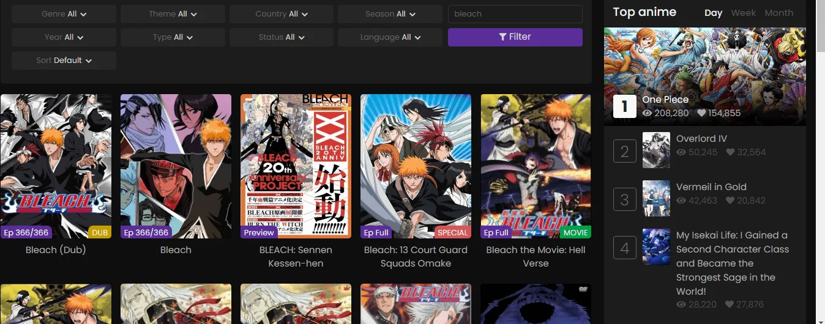This screenshot has height=324, width=825.
Task: Click the 'Ep Full' badge on Court Guard Omake
Action: 376,232
